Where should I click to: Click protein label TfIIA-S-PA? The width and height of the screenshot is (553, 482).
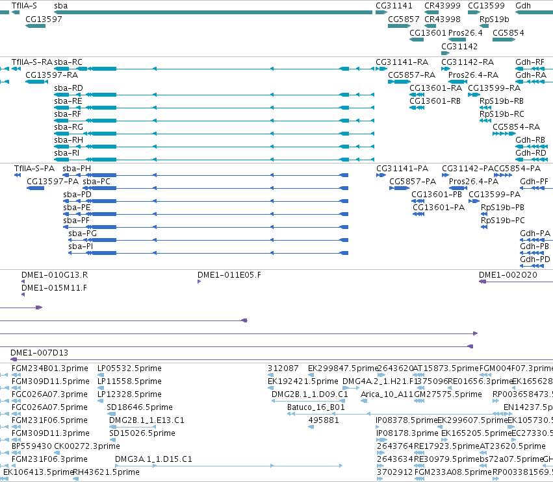click(x=34, y=169)
